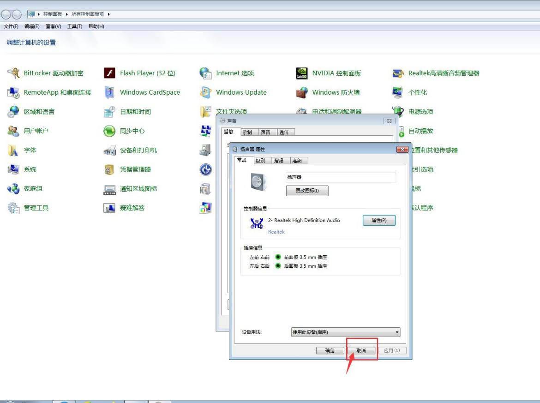Open the 工具(T) menu
Image resolution: width=540 pixels, height=403 pixels.
pos(75,26)
